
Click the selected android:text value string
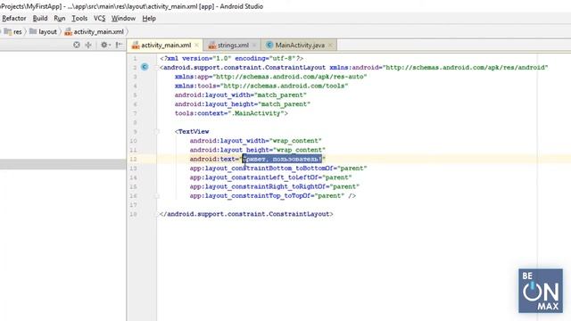point(282,159)
